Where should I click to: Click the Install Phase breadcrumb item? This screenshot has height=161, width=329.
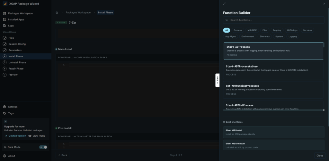click(105, 12)
